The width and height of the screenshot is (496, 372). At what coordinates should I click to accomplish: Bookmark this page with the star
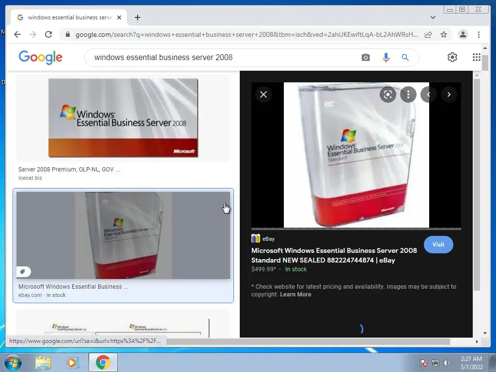(444, 34)
